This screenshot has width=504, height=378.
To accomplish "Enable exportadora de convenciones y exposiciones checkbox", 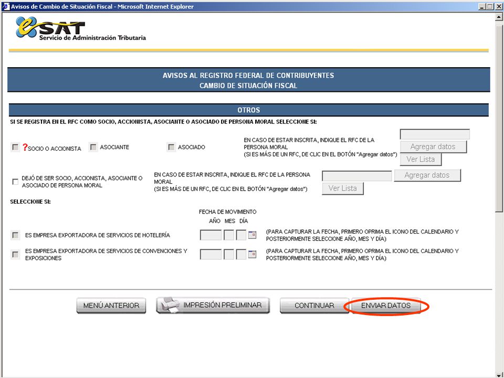I will point(15,254).
